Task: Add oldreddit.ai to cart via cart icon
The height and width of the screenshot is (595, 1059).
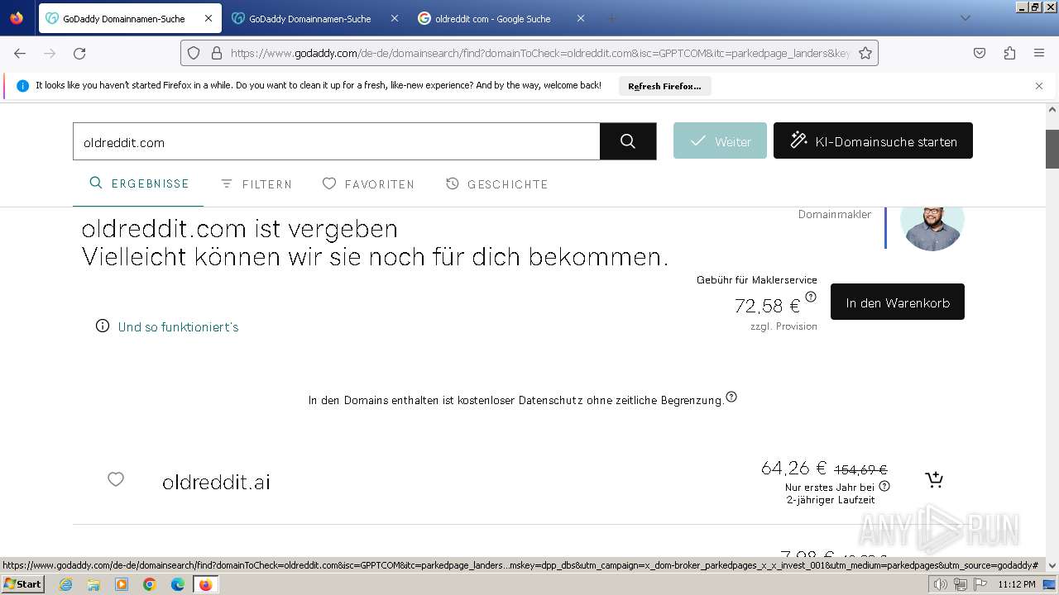Action: click(934, 480)
